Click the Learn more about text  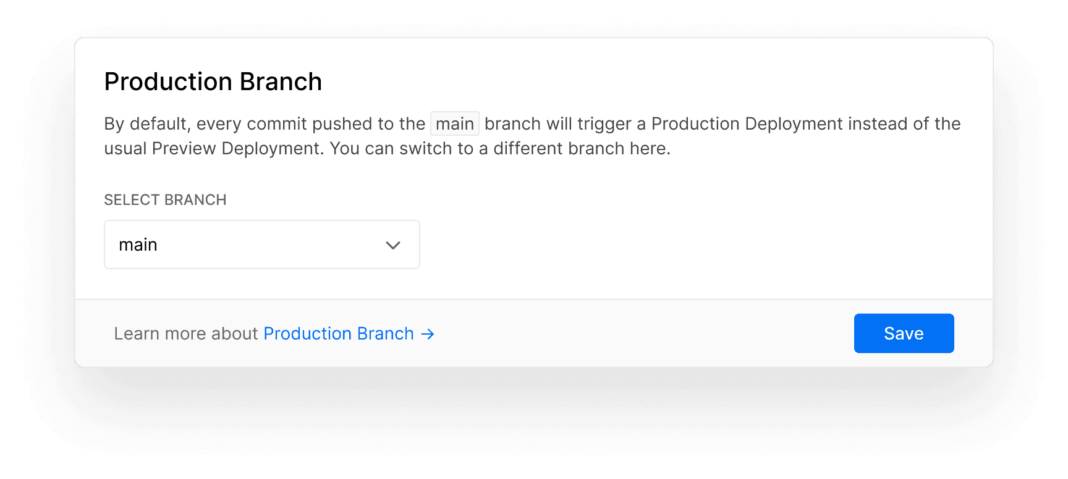click(185, 333)
